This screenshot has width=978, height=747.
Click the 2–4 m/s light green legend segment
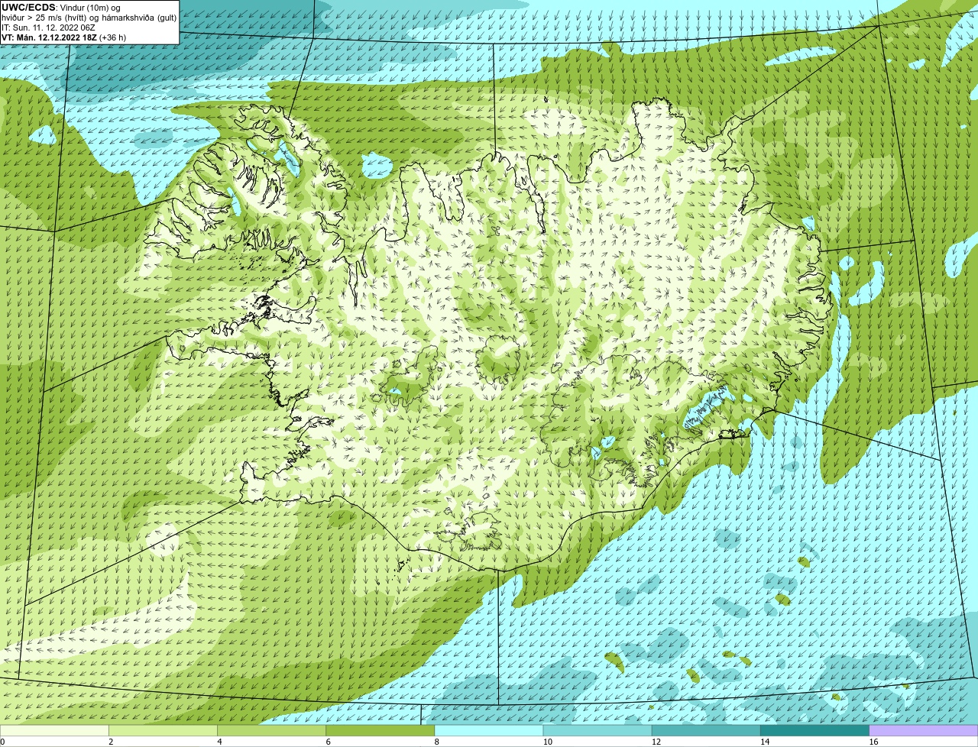[163, 731]
